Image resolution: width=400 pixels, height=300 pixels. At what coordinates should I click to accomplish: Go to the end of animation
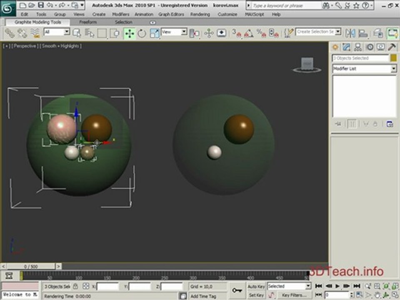coord(357,286)
